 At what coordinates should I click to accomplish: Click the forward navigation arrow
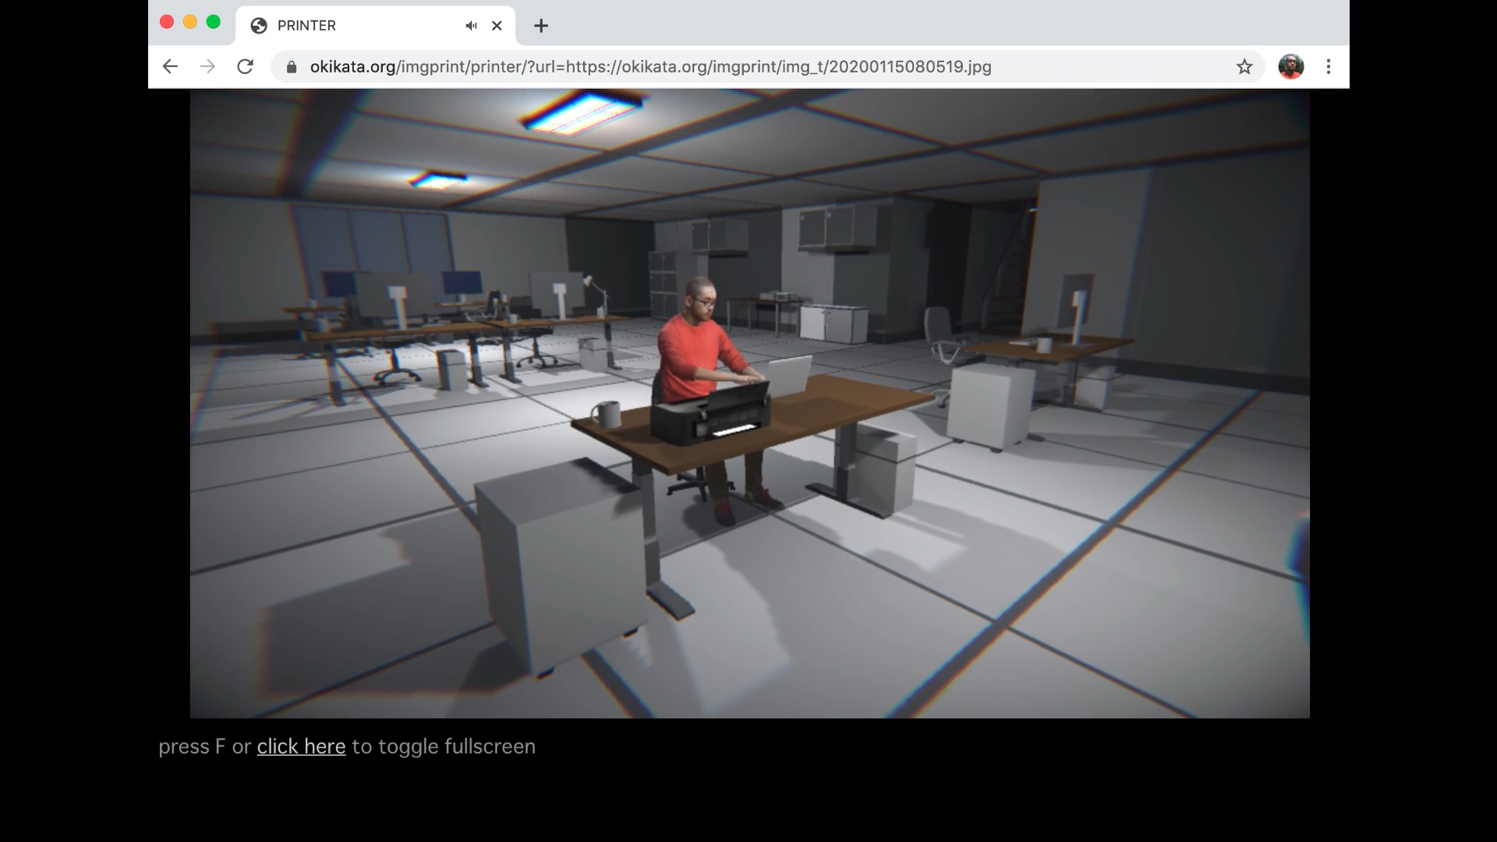coord(207,67)
